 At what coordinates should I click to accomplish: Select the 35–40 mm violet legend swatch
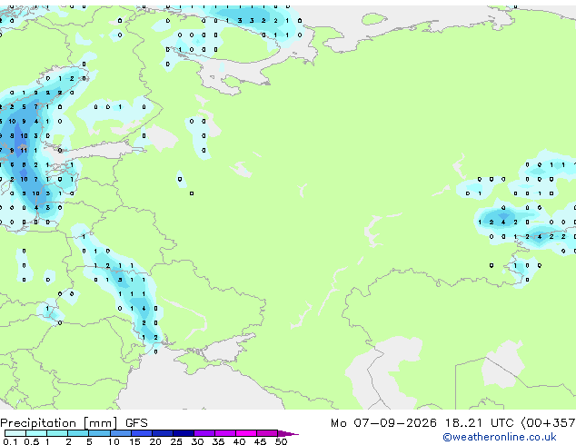[224, 433]
